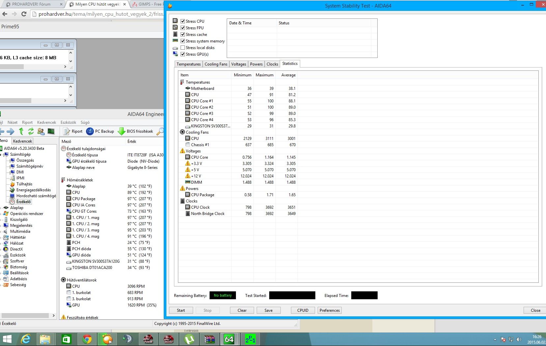Viewport: 546px width, 346px height.
Task: Expand the Alaplap tree node
Action: [1, 208]
